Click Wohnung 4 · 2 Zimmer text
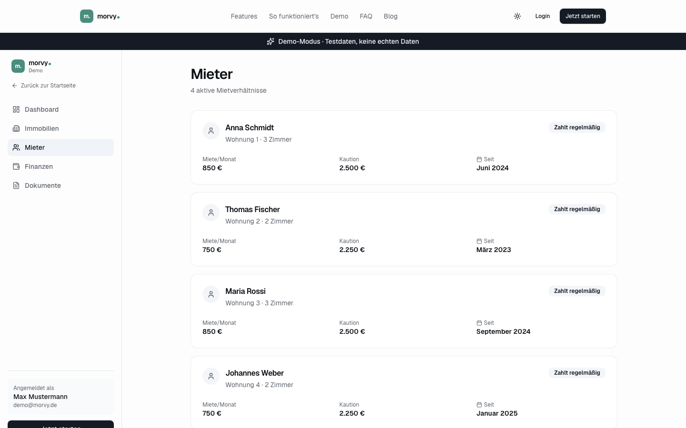Viewport: 686px width, 428px height. [x=259, y=385]
